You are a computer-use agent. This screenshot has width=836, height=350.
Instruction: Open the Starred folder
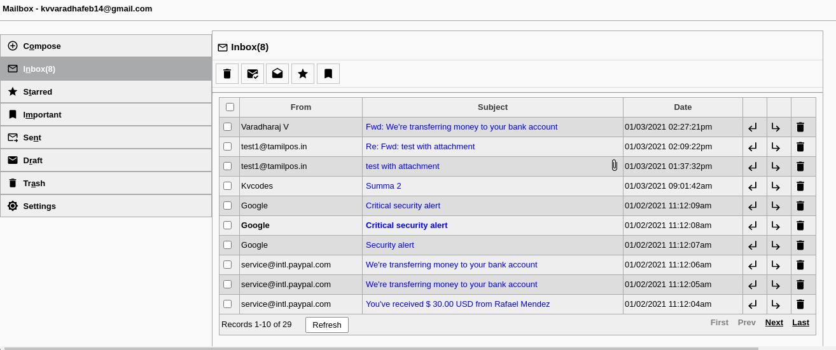38,92
